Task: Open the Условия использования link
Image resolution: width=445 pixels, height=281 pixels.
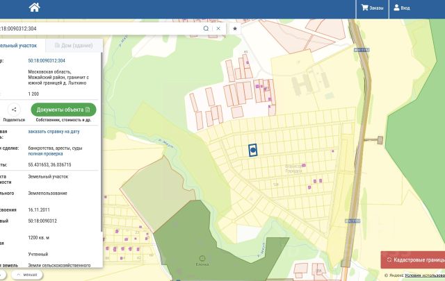Action: (x=425, y=275)
